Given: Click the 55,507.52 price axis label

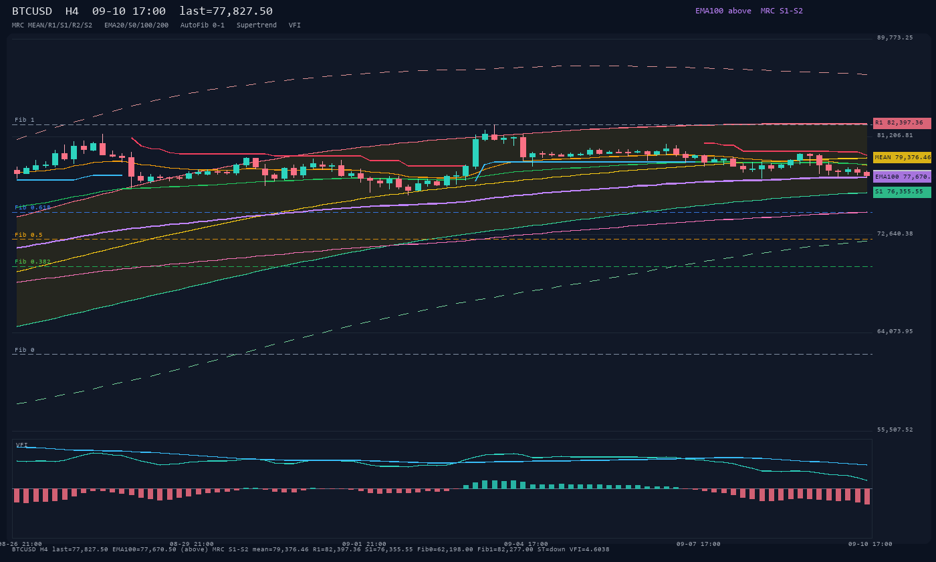Looking at the screenshot, I should coord(895,430).
